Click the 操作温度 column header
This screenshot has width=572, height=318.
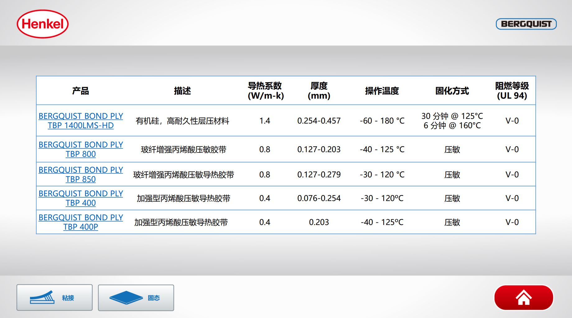pos(382,91)
